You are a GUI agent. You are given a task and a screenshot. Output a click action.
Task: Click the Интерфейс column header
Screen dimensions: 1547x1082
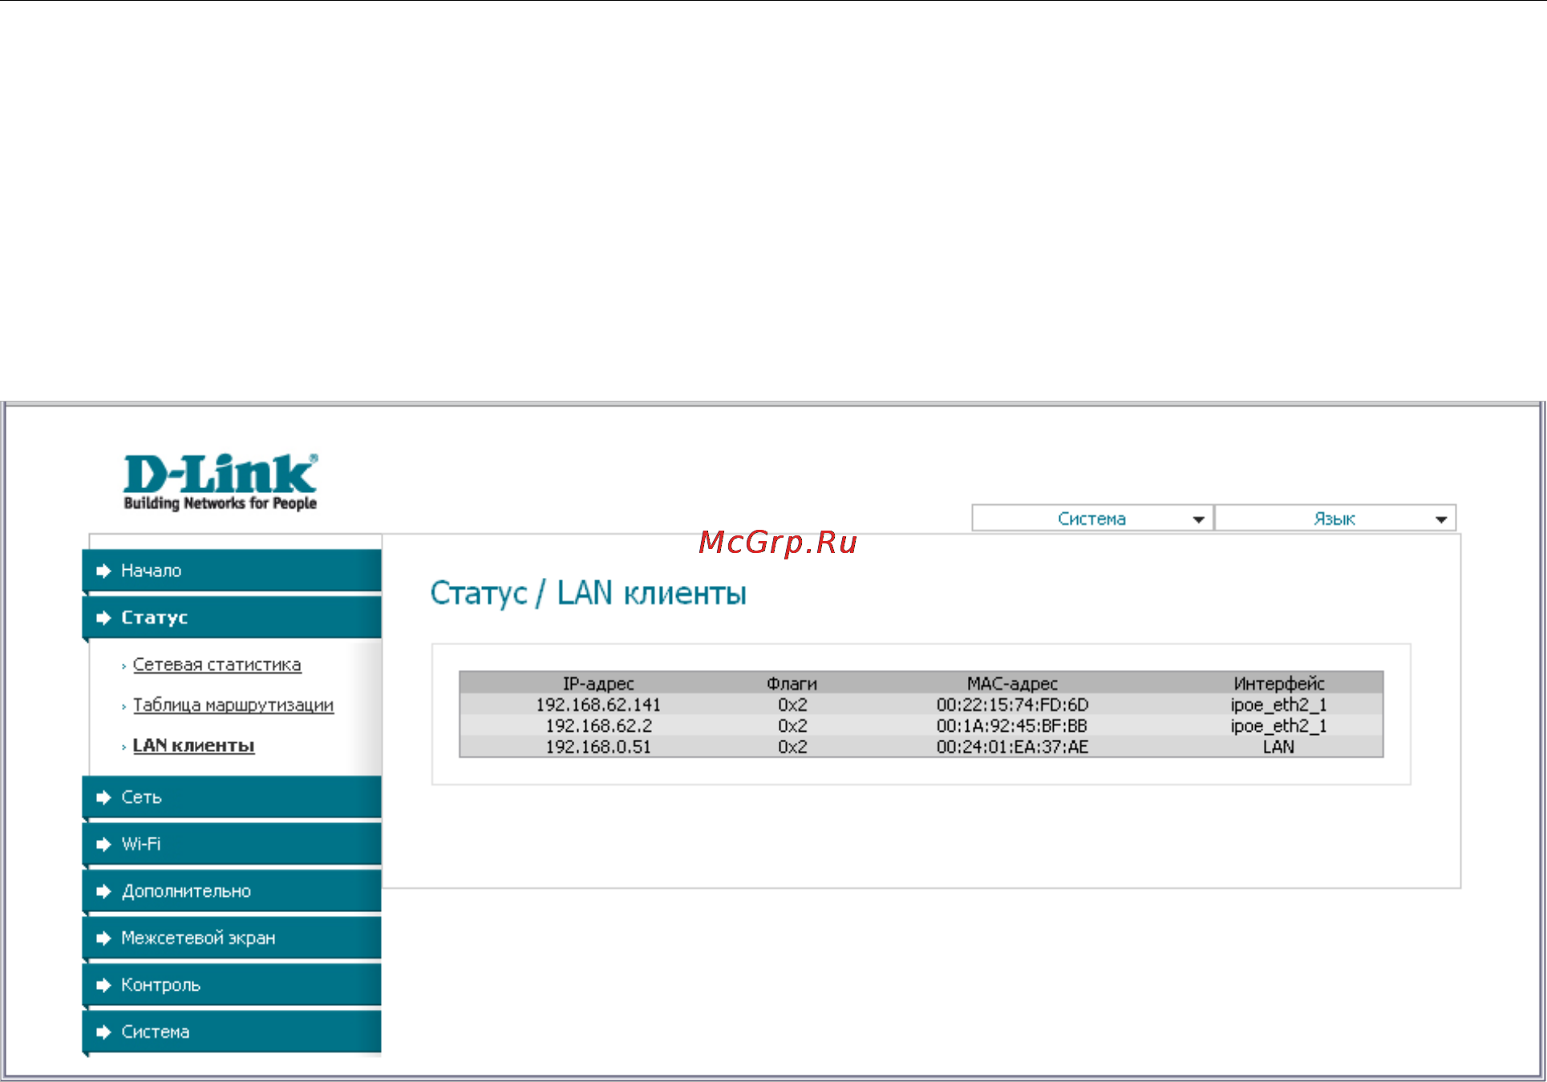[x=1279, y=684]
